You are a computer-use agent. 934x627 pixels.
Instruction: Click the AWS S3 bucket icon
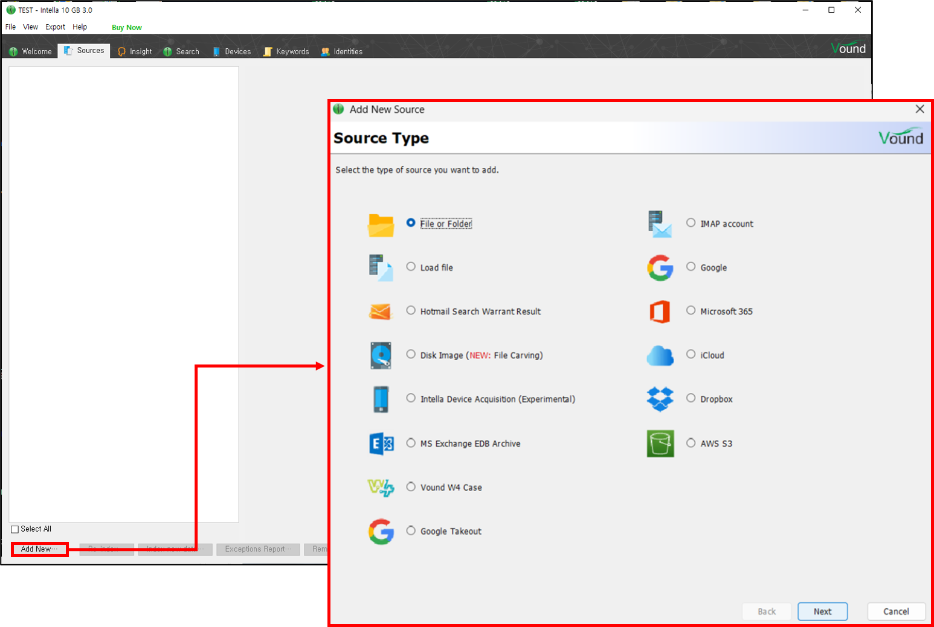(x=660, y=444)
